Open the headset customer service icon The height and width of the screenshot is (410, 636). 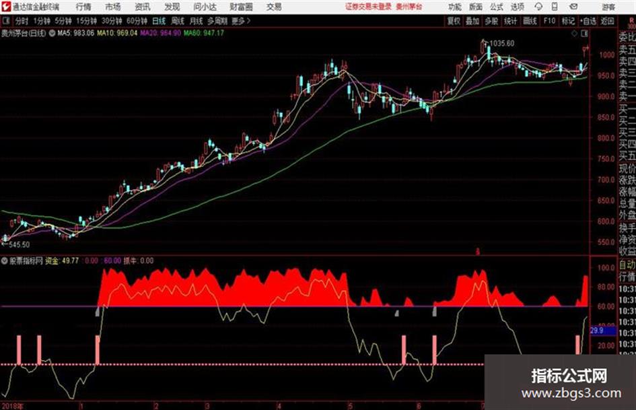(x=538, y=7)
